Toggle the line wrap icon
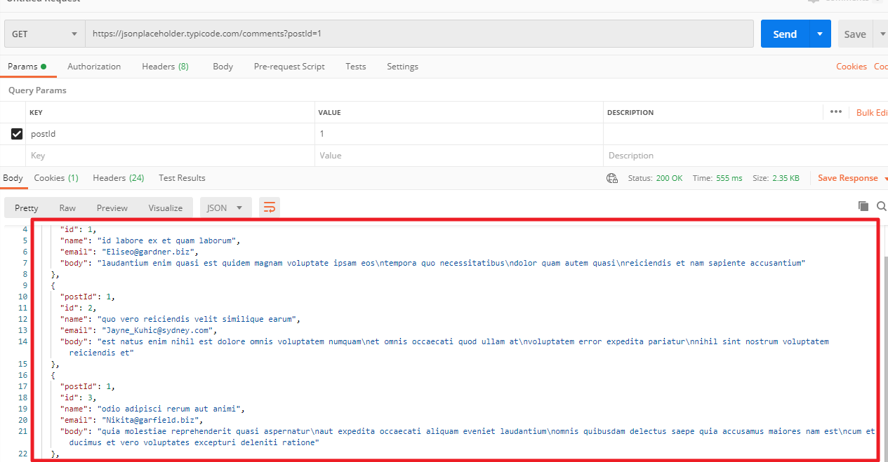 [269, 207]
